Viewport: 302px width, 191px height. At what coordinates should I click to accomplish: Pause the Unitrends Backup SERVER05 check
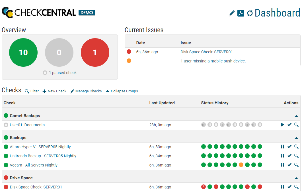283,156
